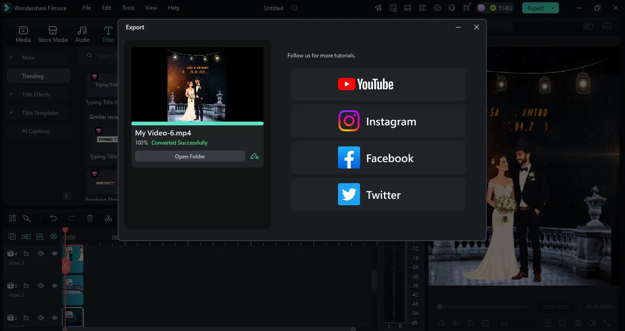The height and width of the screenshot is (331, 625).
Task: Click the undo arrow in timeline toolbar
Action: [x=53, y=218]
